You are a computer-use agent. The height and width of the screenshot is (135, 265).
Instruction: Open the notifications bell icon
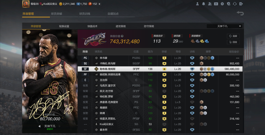pyautogui.click(x=204, y=4)
